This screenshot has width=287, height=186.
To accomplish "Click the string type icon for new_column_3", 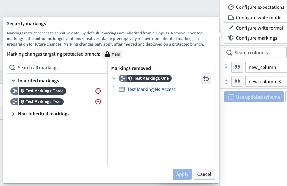I will pos(237,82).
